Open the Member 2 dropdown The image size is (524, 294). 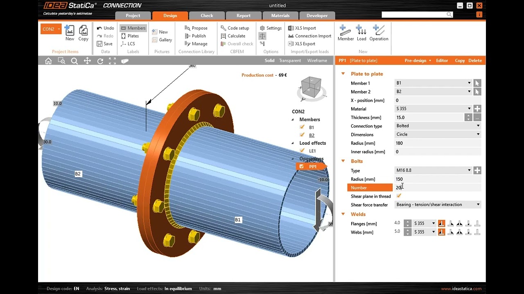click(x=469, y=91)
